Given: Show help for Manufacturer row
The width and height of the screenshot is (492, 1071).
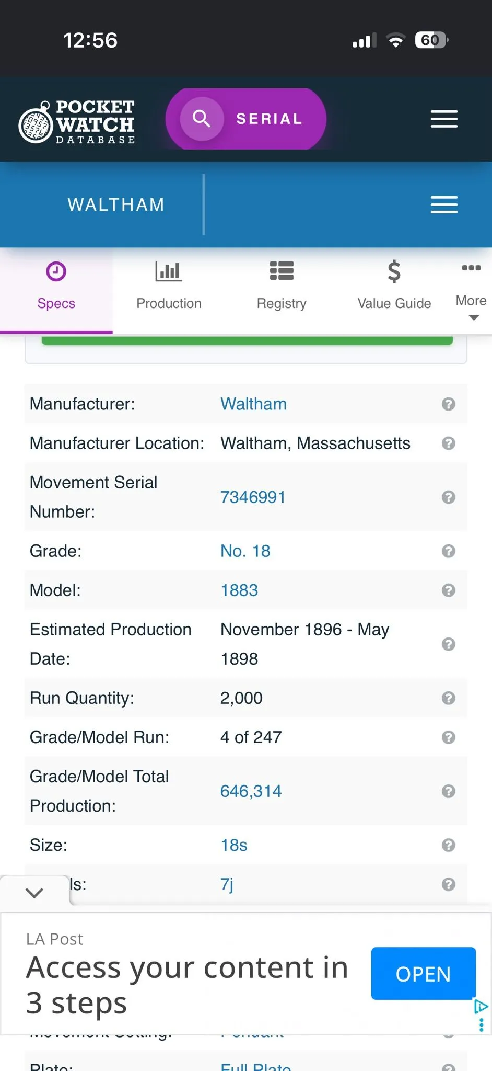Looking at the screenshot, I should point(448,404).
